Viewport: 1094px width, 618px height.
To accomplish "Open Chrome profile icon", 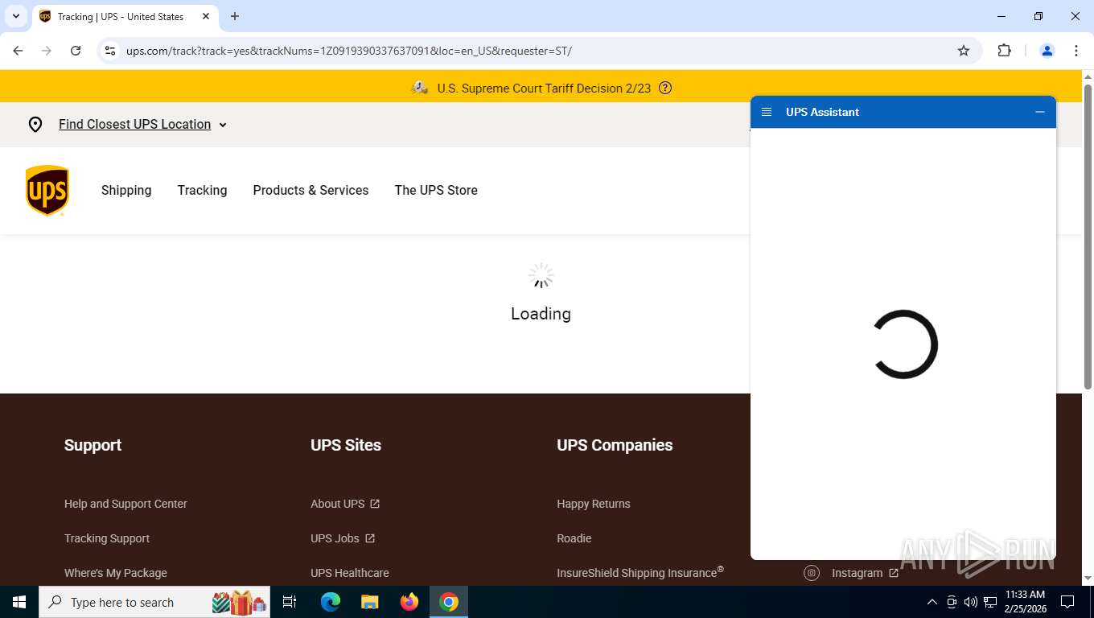I will (x=1047, y=51).
